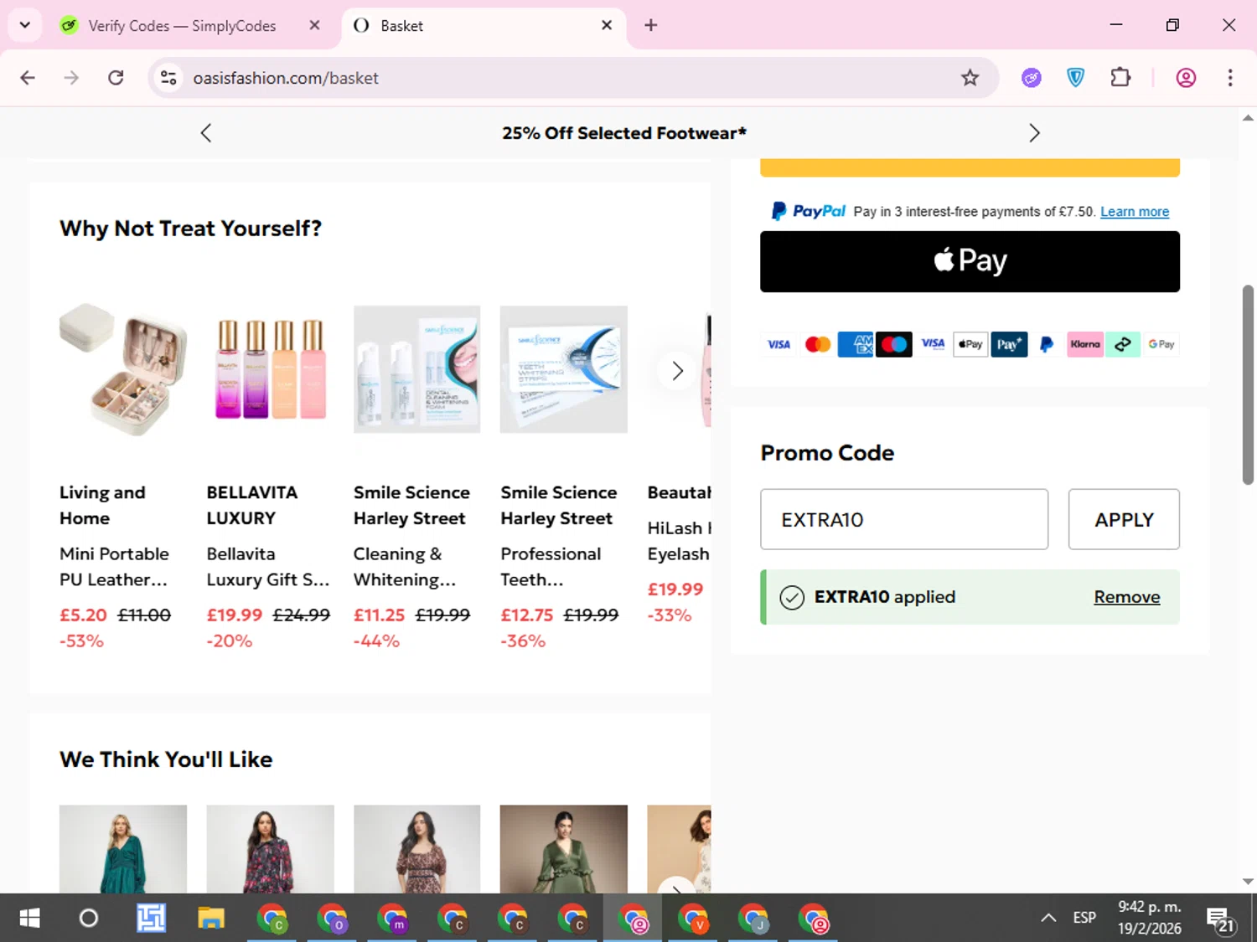
Task: Close the Basket tab
Action: point(607,25)
